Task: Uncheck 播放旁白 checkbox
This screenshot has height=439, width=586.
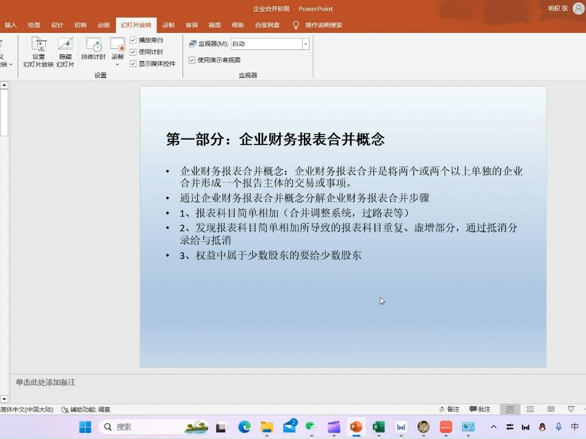Action: (x=134, y=39)
